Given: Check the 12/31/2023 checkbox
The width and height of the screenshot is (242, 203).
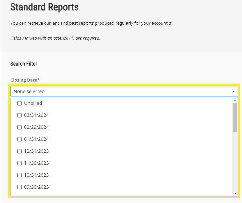Looking at the screenshot, I should click(19, 151).
